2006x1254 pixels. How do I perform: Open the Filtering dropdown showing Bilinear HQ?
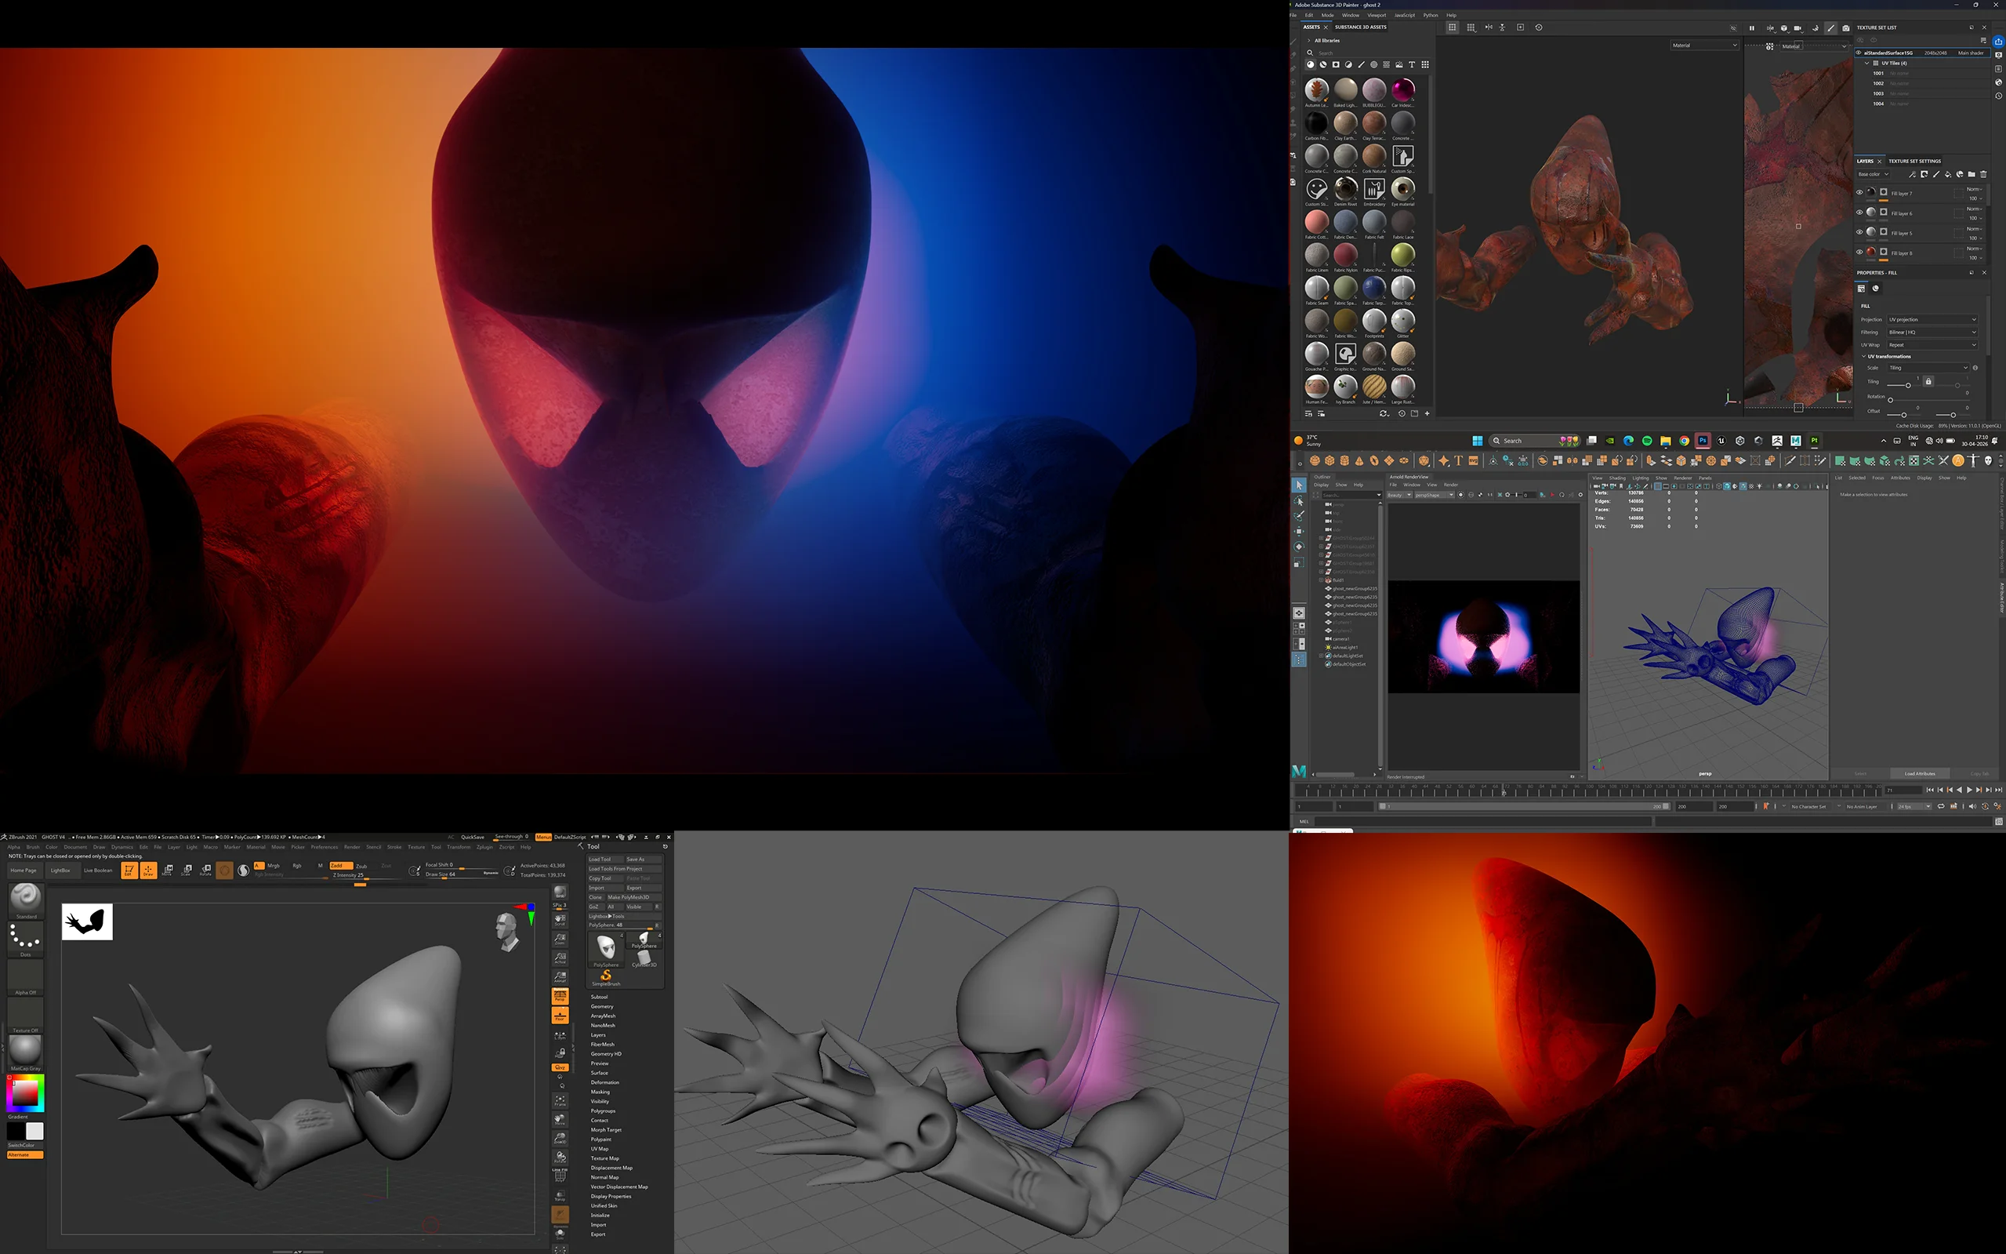[1932, 332]
